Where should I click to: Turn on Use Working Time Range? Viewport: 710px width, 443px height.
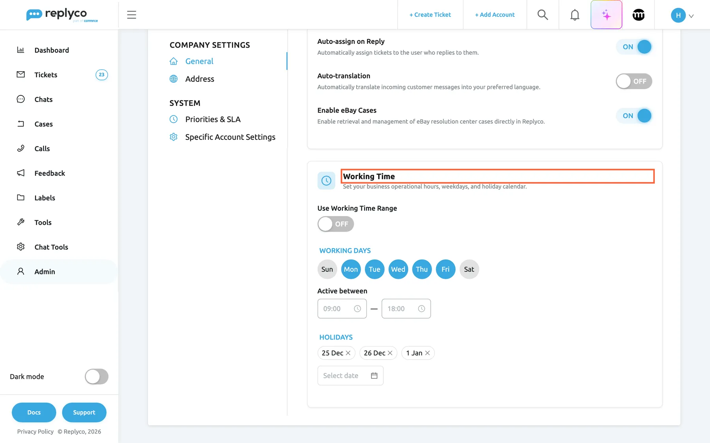tap(336, 224)
